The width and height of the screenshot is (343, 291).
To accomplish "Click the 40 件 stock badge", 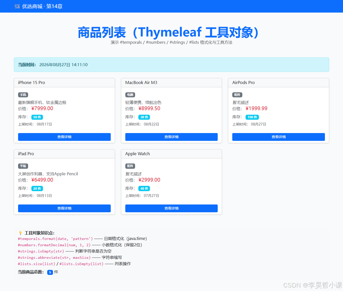I will coord(144,189).
